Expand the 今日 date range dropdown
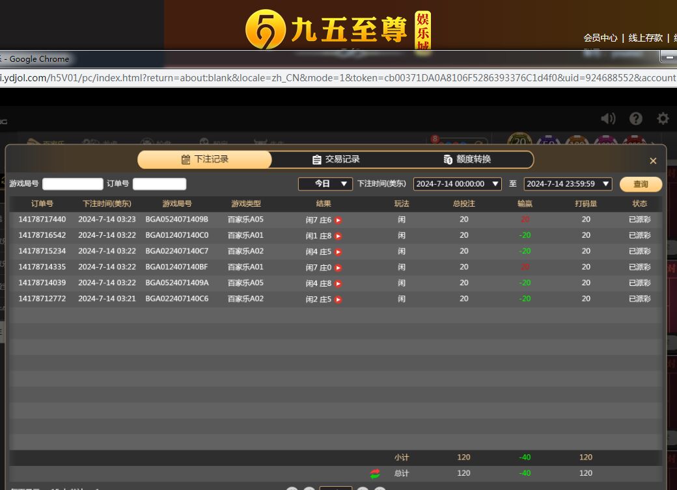This screenshot has height=490, width=677. 325,184
